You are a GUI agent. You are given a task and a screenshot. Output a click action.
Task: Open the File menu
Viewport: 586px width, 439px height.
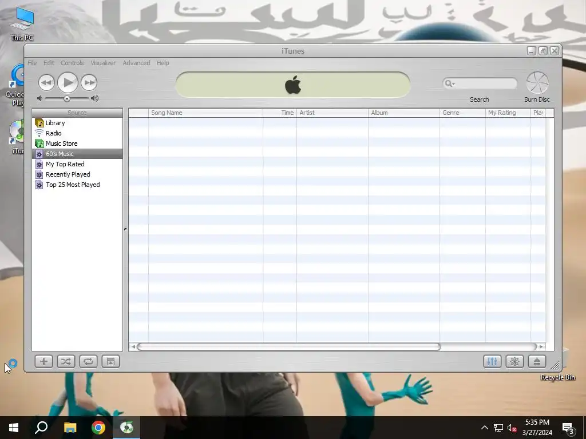[32, 63]
